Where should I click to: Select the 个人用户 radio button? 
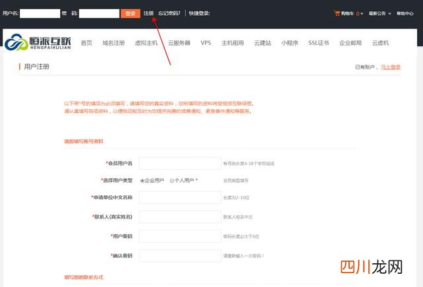172,181
